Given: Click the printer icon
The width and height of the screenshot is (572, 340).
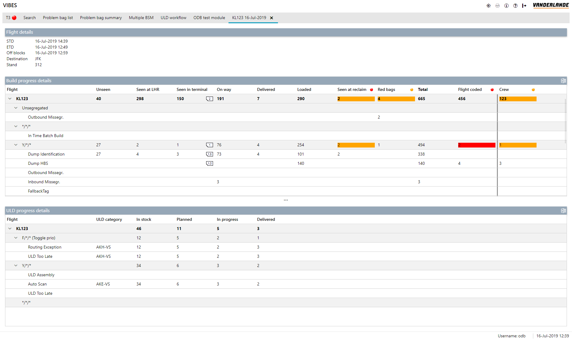Looking at the screenshot, I should [x=498, y=6].
